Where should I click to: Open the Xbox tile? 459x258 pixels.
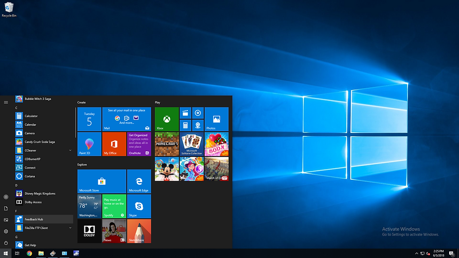[167, 119]
